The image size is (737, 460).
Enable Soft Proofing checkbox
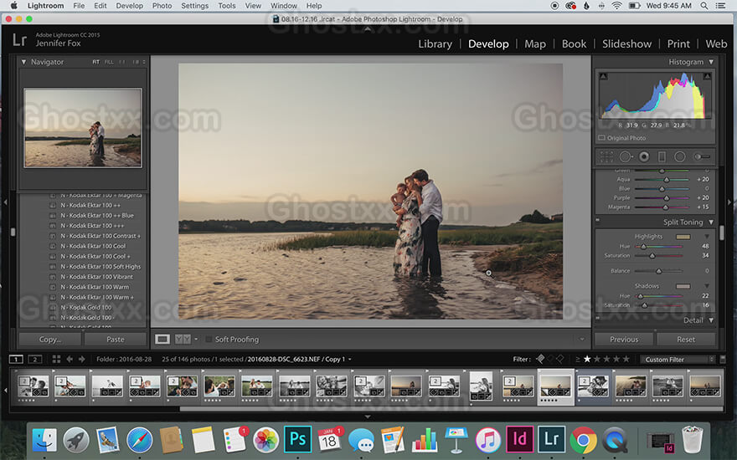tap(209, 340)
